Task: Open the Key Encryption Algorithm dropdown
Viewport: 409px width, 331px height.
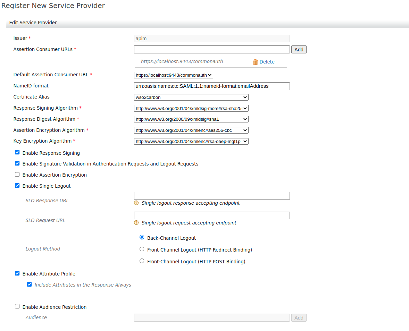Action: [191, 141]
